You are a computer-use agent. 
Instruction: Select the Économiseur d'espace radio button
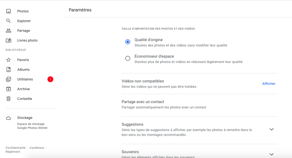(x=127, y=58)
